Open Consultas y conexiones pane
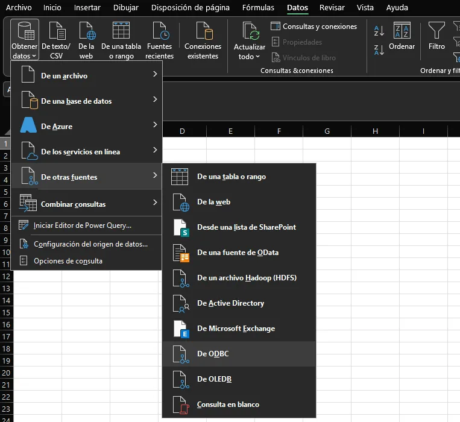The height and width of the screenshot is (422, 460). [313, 27]
